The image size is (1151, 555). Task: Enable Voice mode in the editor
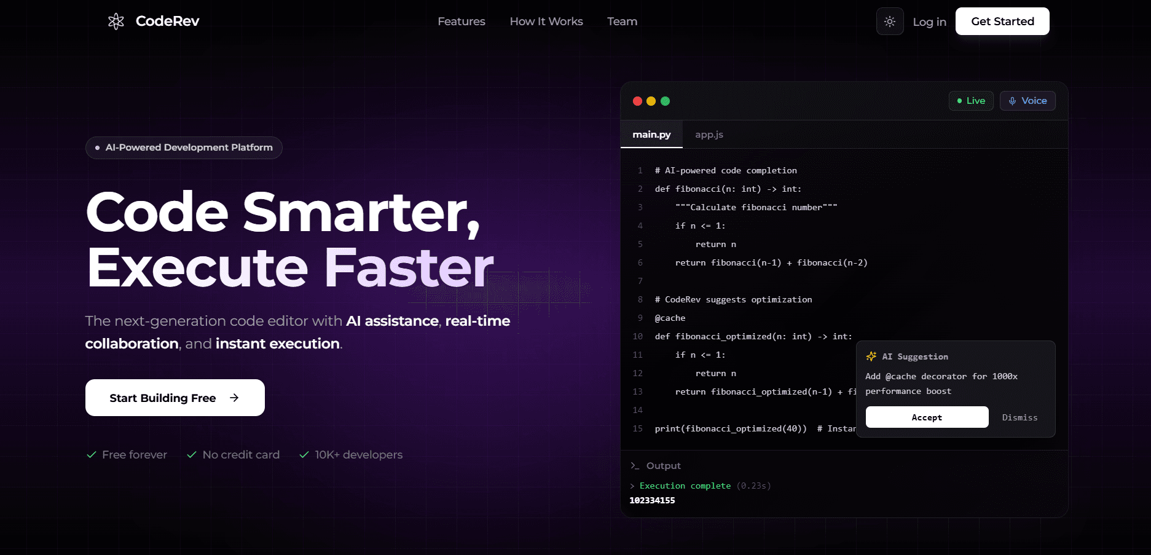[x=1027, y=100]
